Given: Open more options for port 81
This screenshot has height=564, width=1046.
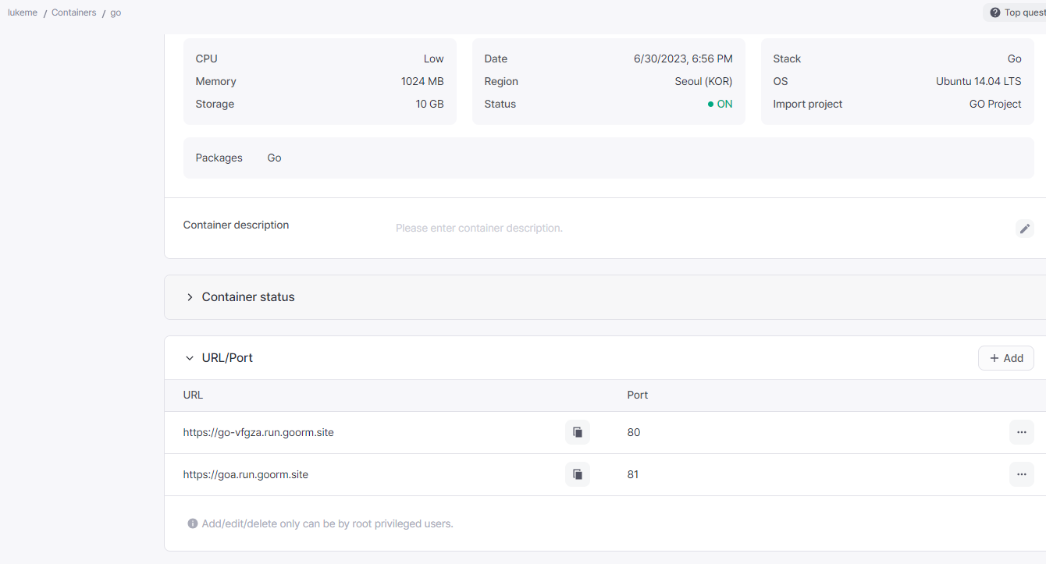Looking at the screenshot, I should click(x=1021, y=474).
